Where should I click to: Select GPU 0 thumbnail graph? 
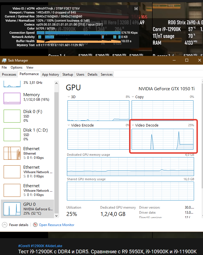pyautogui.click(x=12, y=209)
